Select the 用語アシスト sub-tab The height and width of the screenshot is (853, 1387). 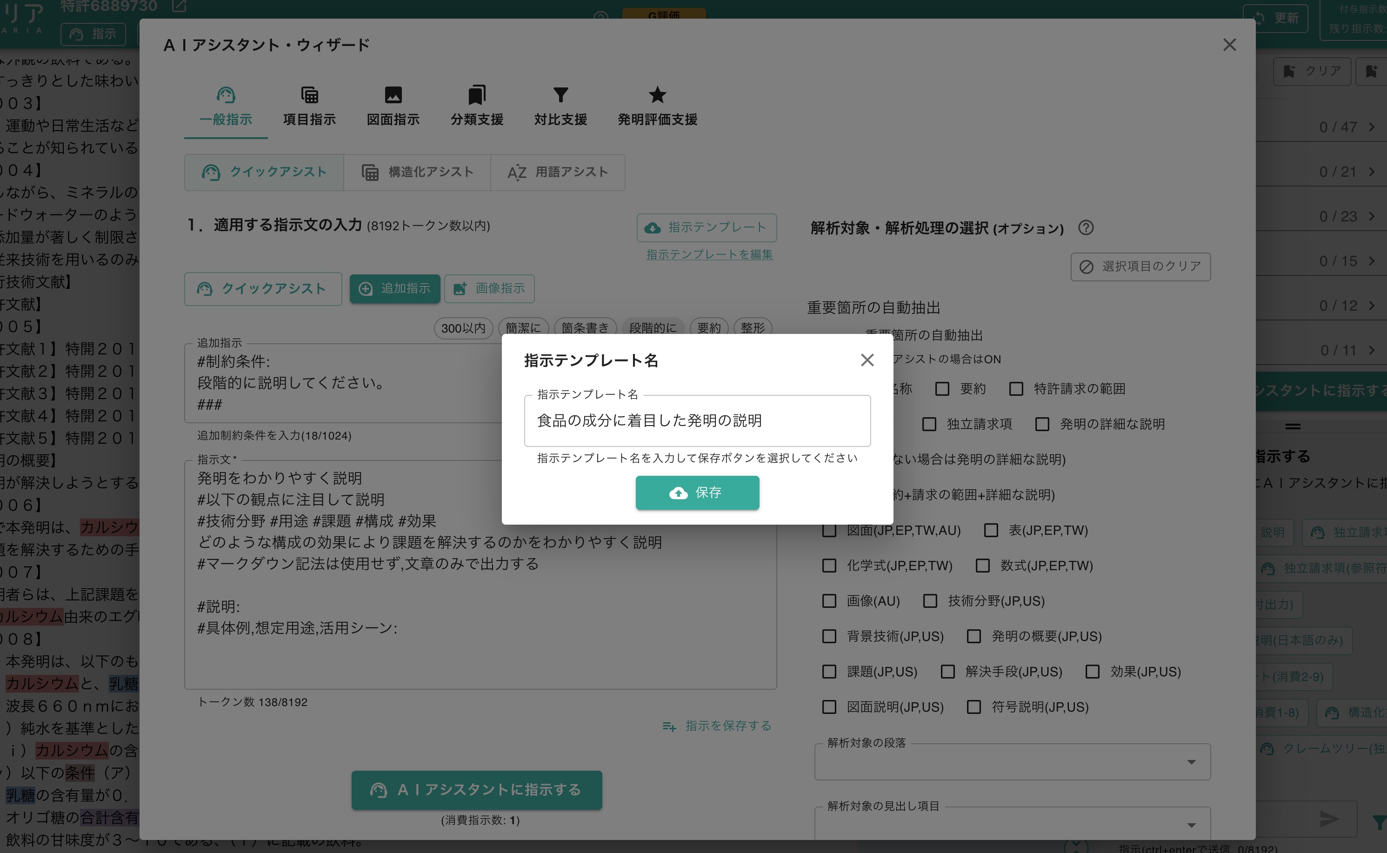point(557,172)
